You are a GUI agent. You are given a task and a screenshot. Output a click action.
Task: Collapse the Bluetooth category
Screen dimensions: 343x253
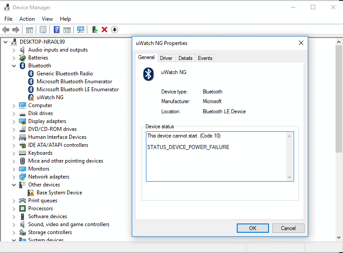coord(14,66)
